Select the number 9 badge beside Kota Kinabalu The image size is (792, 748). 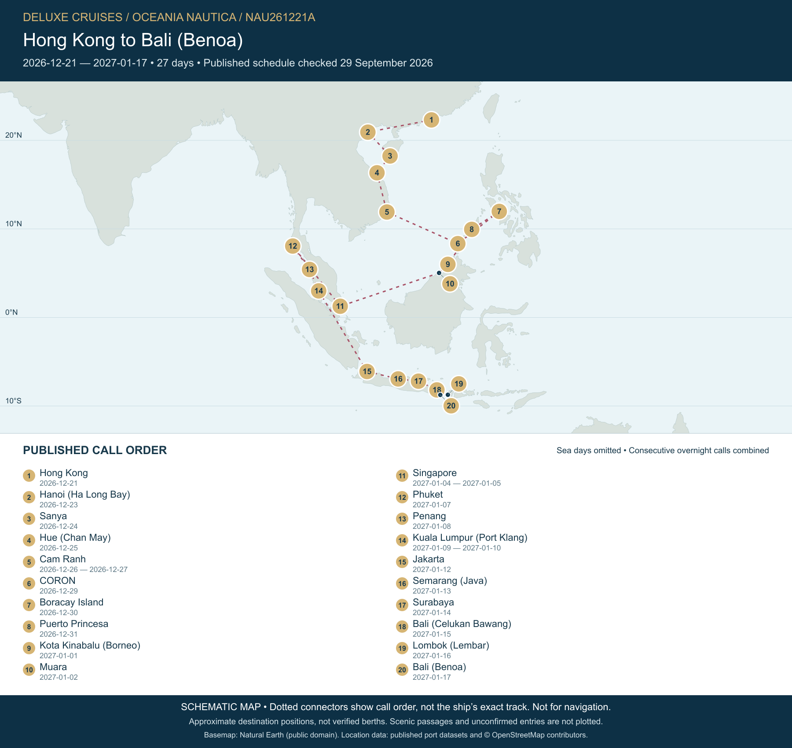29,648
